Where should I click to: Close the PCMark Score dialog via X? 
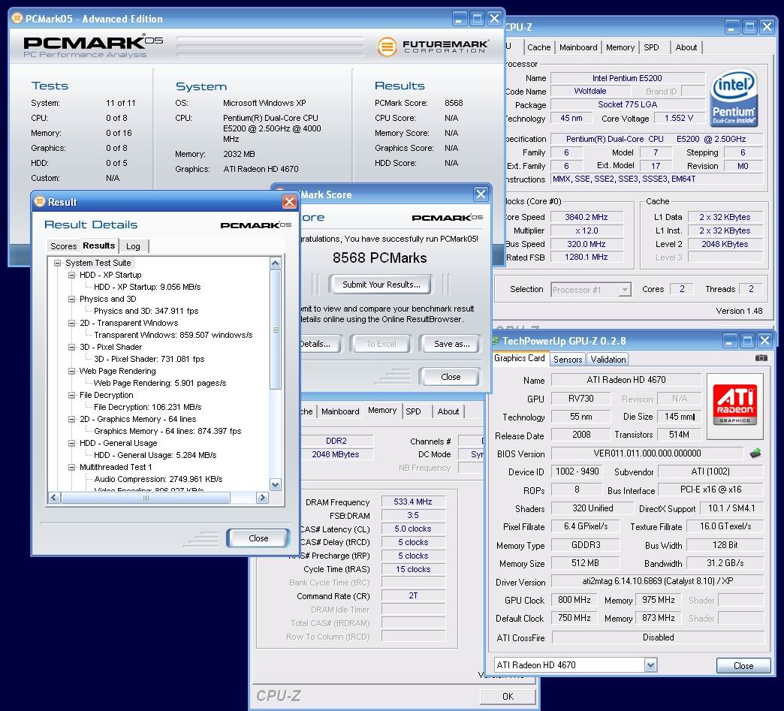point(481,194)
